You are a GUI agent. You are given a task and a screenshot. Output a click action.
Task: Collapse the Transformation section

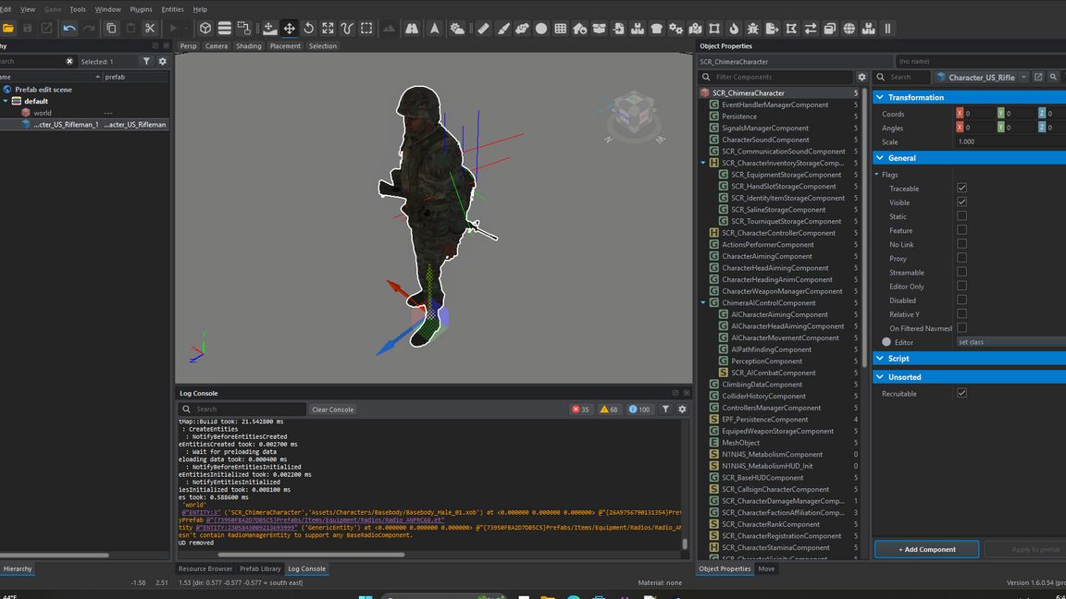[879, 98]
